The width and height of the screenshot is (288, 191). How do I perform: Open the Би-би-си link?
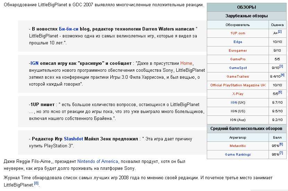pyautogui.click(x=68, y=29)
